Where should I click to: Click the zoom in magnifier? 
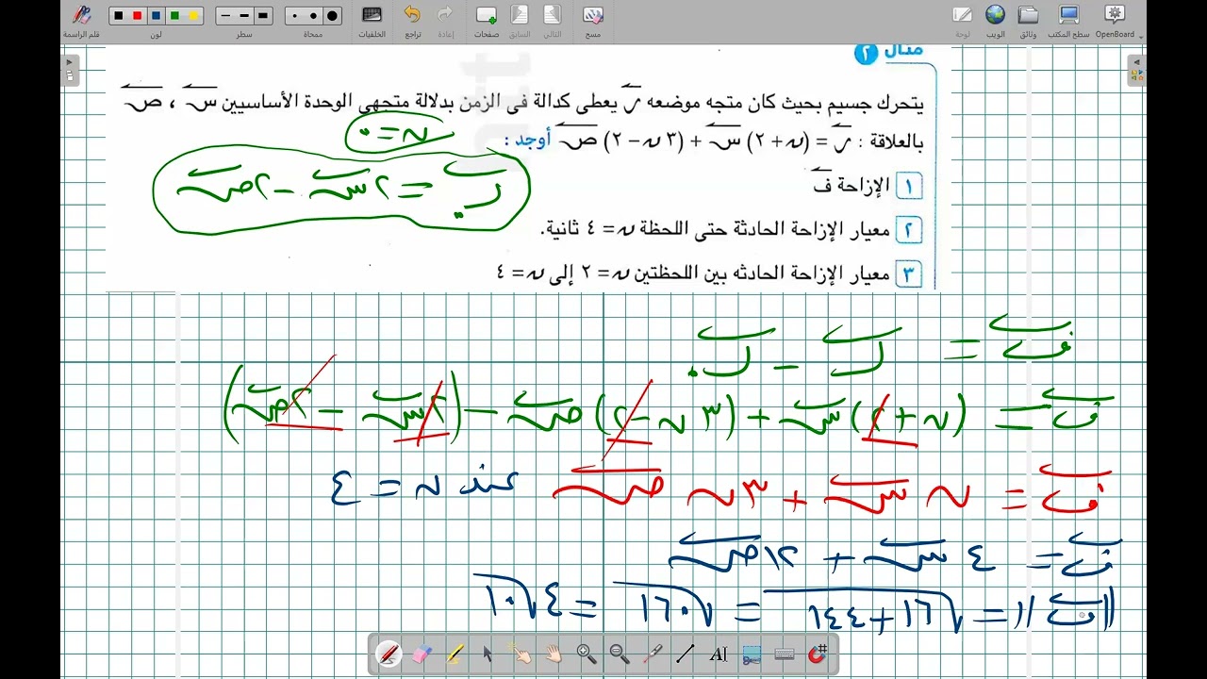click(x=587, y=653)
